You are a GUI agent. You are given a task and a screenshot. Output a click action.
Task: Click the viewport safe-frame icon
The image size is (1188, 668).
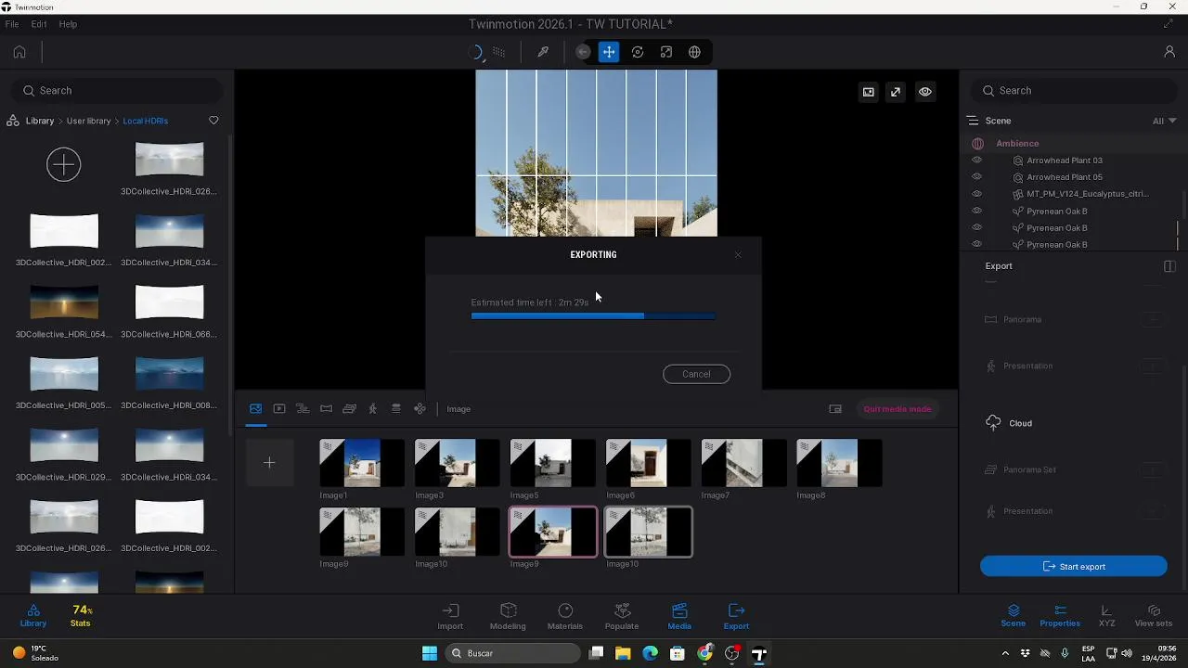coord(868,92)
